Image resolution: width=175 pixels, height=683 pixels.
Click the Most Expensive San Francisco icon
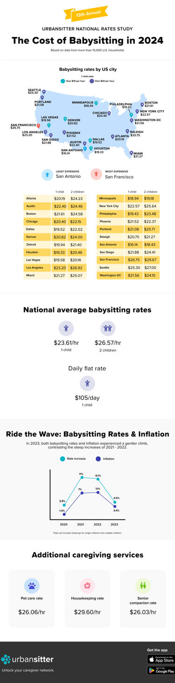click(96, 175)
